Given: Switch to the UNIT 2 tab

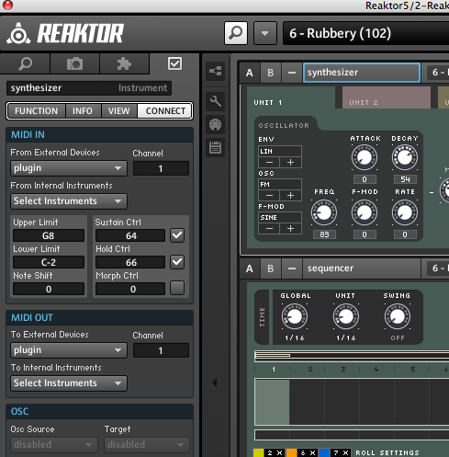Looking at the screenshot, I should click(387, 98).
